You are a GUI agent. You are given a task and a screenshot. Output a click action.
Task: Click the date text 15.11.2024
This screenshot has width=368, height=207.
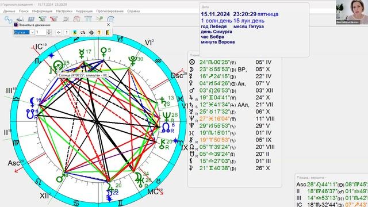pos(215,14)
